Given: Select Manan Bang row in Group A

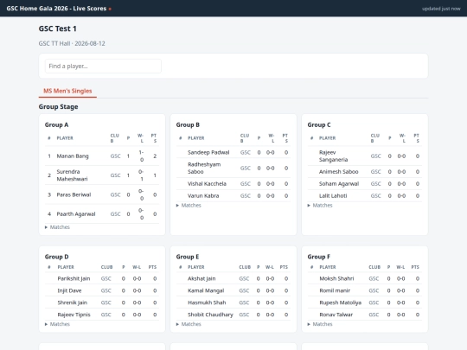Looking at the screenshot, I should (102, 156).
